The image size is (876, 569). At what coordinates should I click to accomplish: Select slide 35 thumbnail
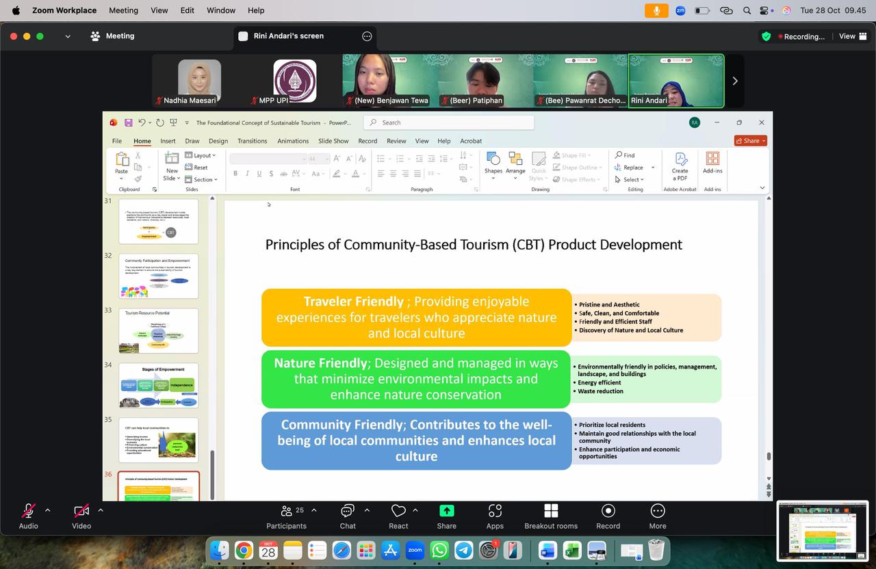coord(159,440)
